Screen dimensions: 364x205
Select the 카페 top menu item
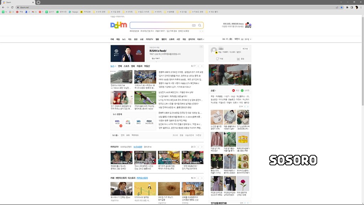click(112, 39)
